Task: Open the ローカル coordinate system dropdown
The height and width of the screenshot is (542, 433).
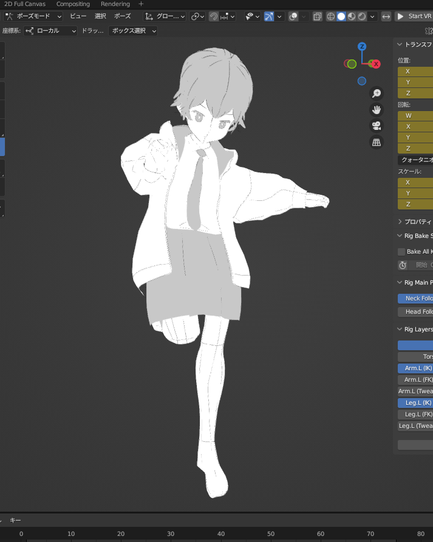Action: click(50, 31)
